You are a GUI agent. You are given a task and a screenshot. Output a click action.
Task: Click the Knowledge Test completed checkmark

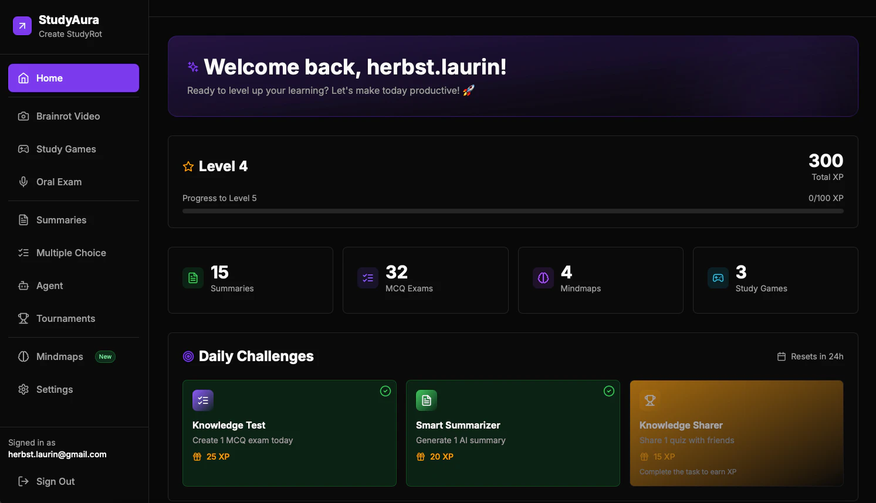385,391
